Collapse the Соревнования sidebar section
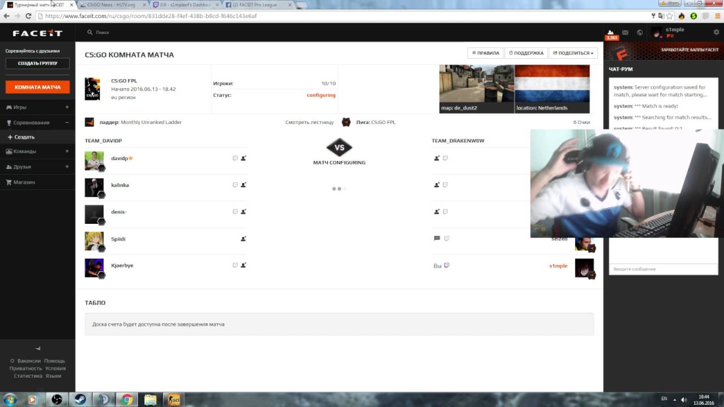The image size is (724, 407). point(67,123)
